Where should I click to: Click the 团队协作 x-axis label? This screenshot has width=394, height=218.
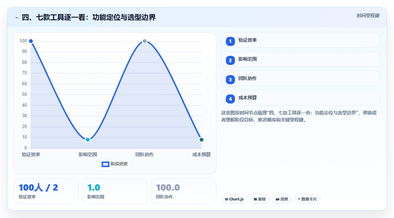[145, 154]
